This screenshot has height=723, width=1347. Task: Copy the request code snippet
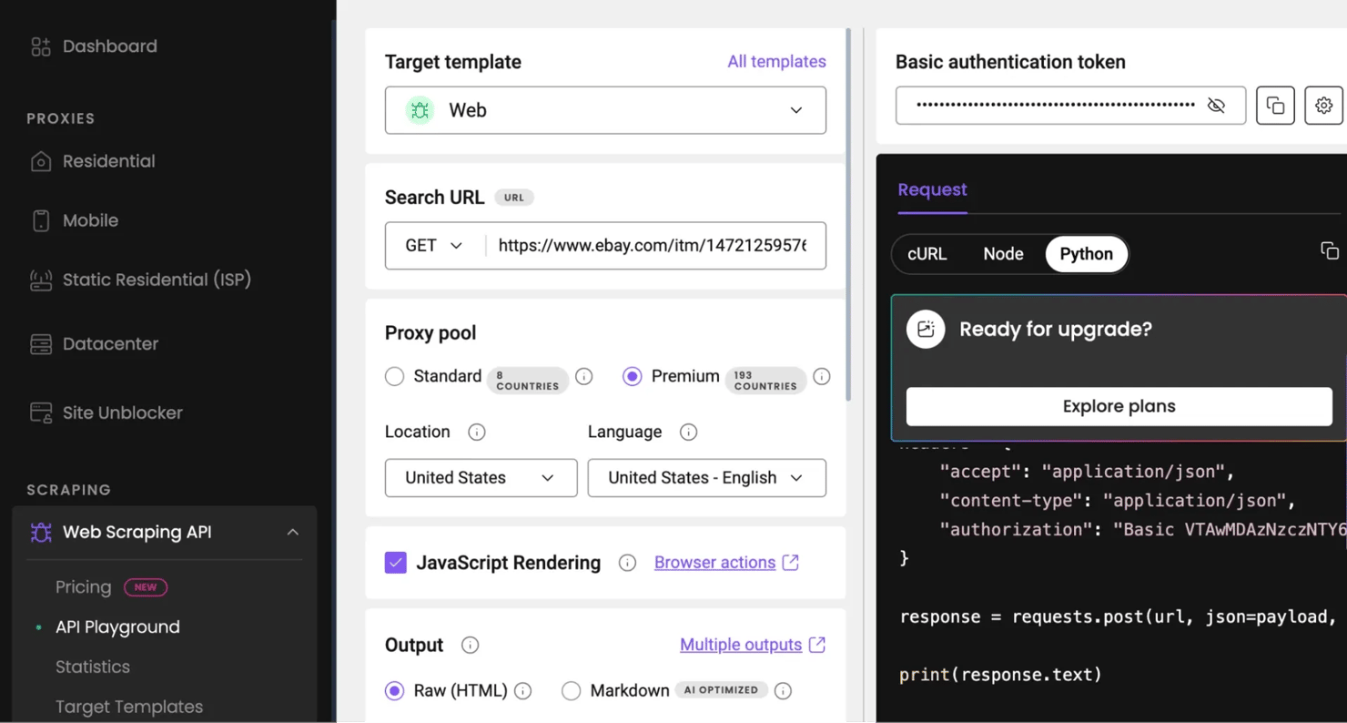tap(1329, 250)
